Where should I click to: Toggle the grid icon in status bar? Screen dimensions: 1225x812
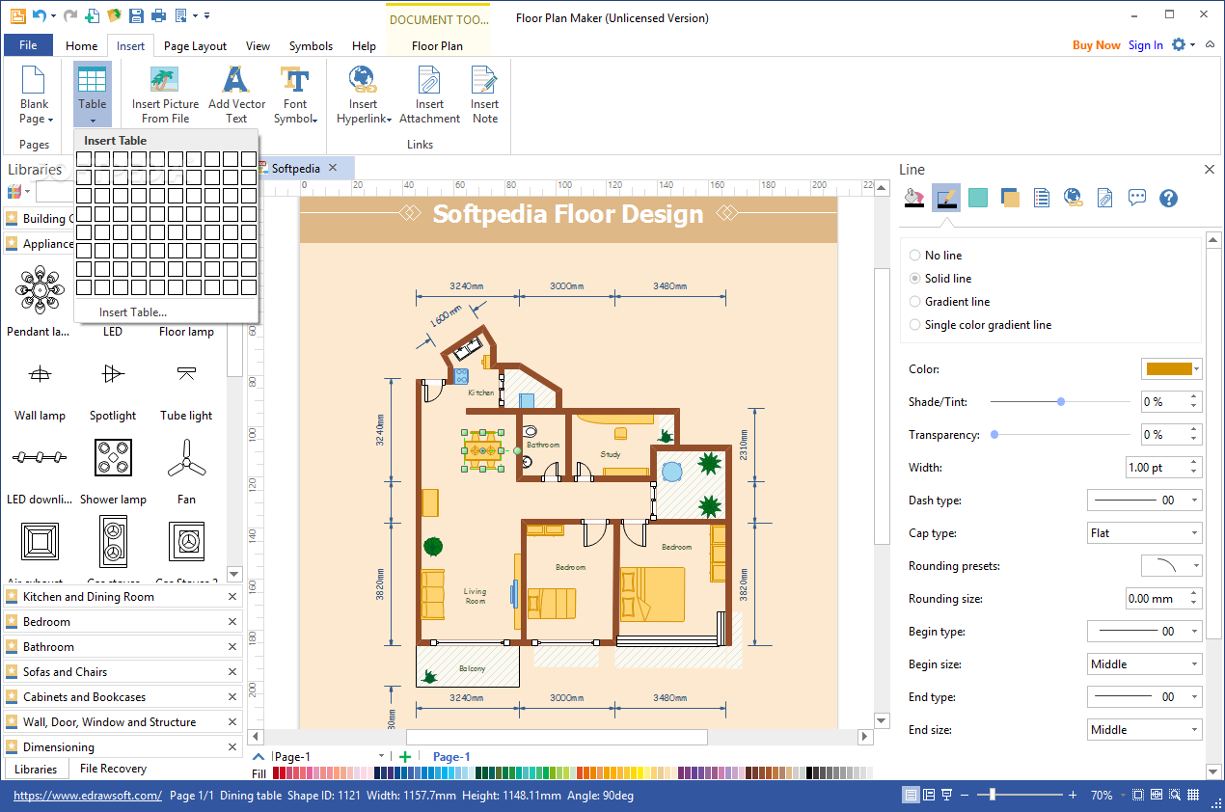click(x=1194, y=796)
